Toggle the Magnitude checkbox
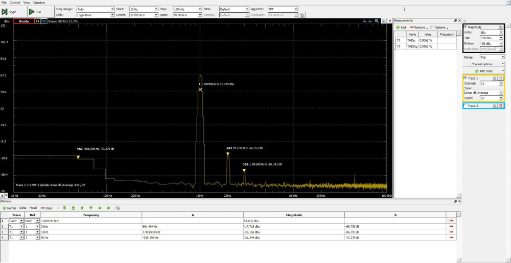This screenshot has height=263, width=511. (466, 27)
